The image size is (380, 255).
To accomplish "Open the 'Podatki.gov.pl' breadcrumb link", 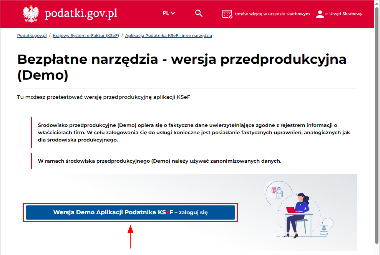I will 32,35.
